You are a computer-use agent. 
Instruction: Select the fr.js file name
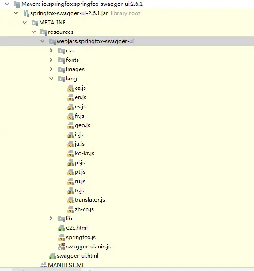coord(79,116)
